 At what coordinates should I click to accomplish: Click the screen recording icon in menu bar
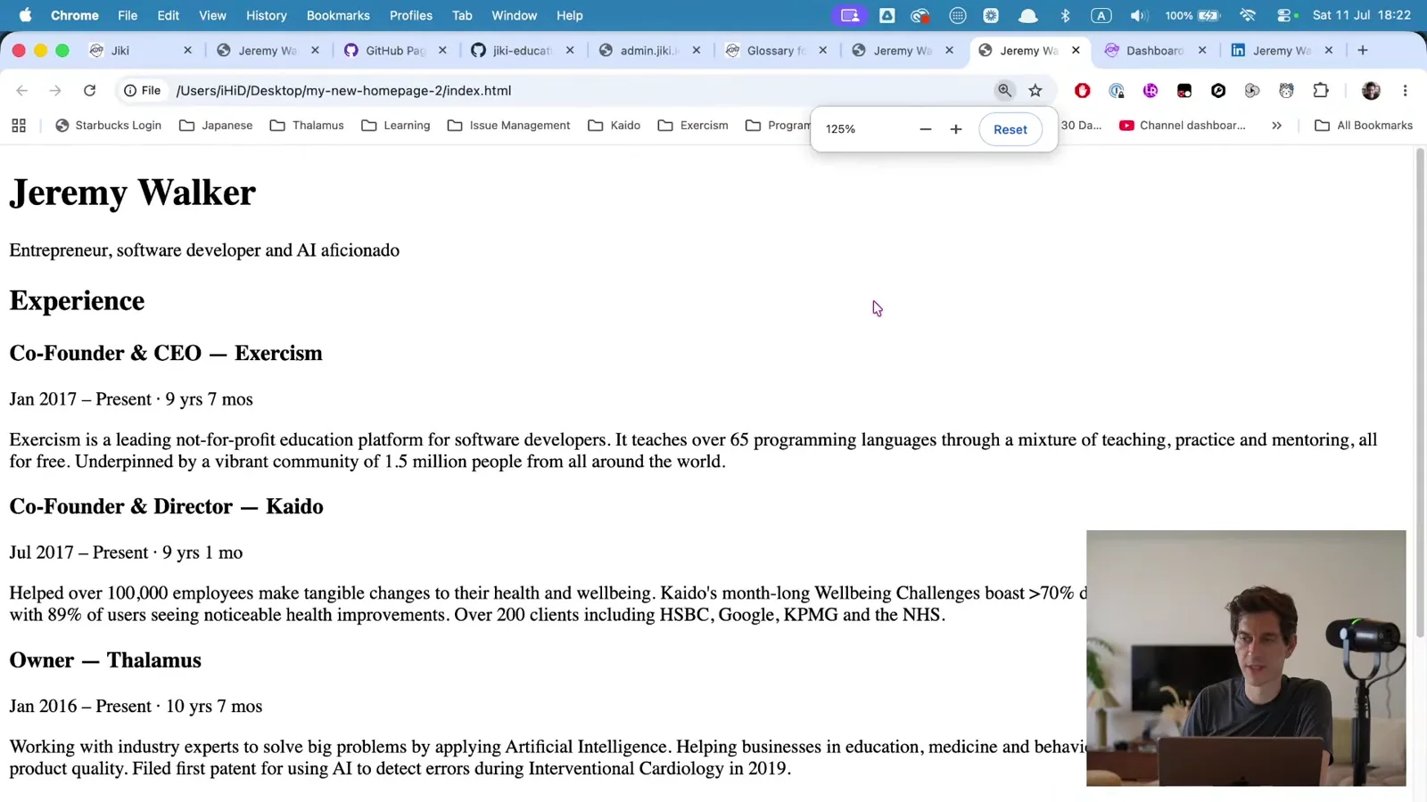click(x=850, y=15)
